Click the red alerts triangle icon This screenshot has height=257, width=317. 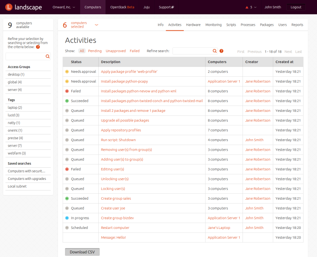[x=247, y=7]
